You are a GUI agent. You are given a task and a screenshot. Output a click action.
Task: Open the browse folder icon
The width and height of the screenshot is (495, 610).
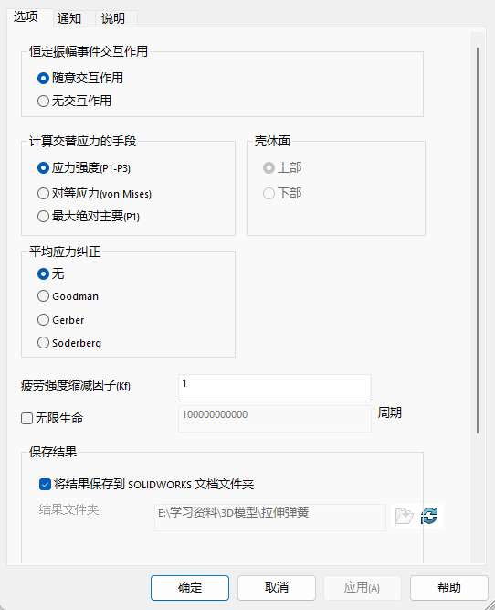click(404, 516)
